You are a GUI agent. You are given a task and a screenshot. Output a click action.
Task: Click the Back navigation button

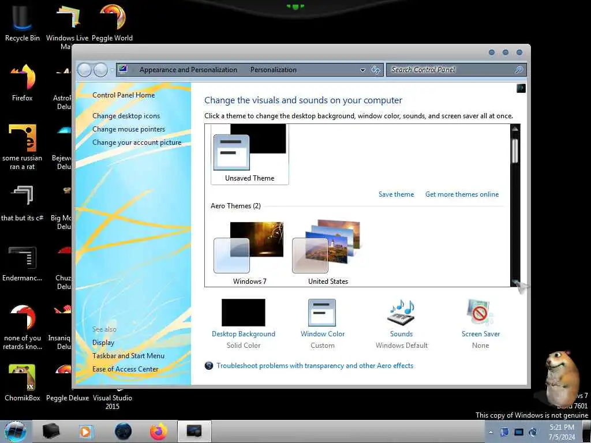(x=84, y=70)
